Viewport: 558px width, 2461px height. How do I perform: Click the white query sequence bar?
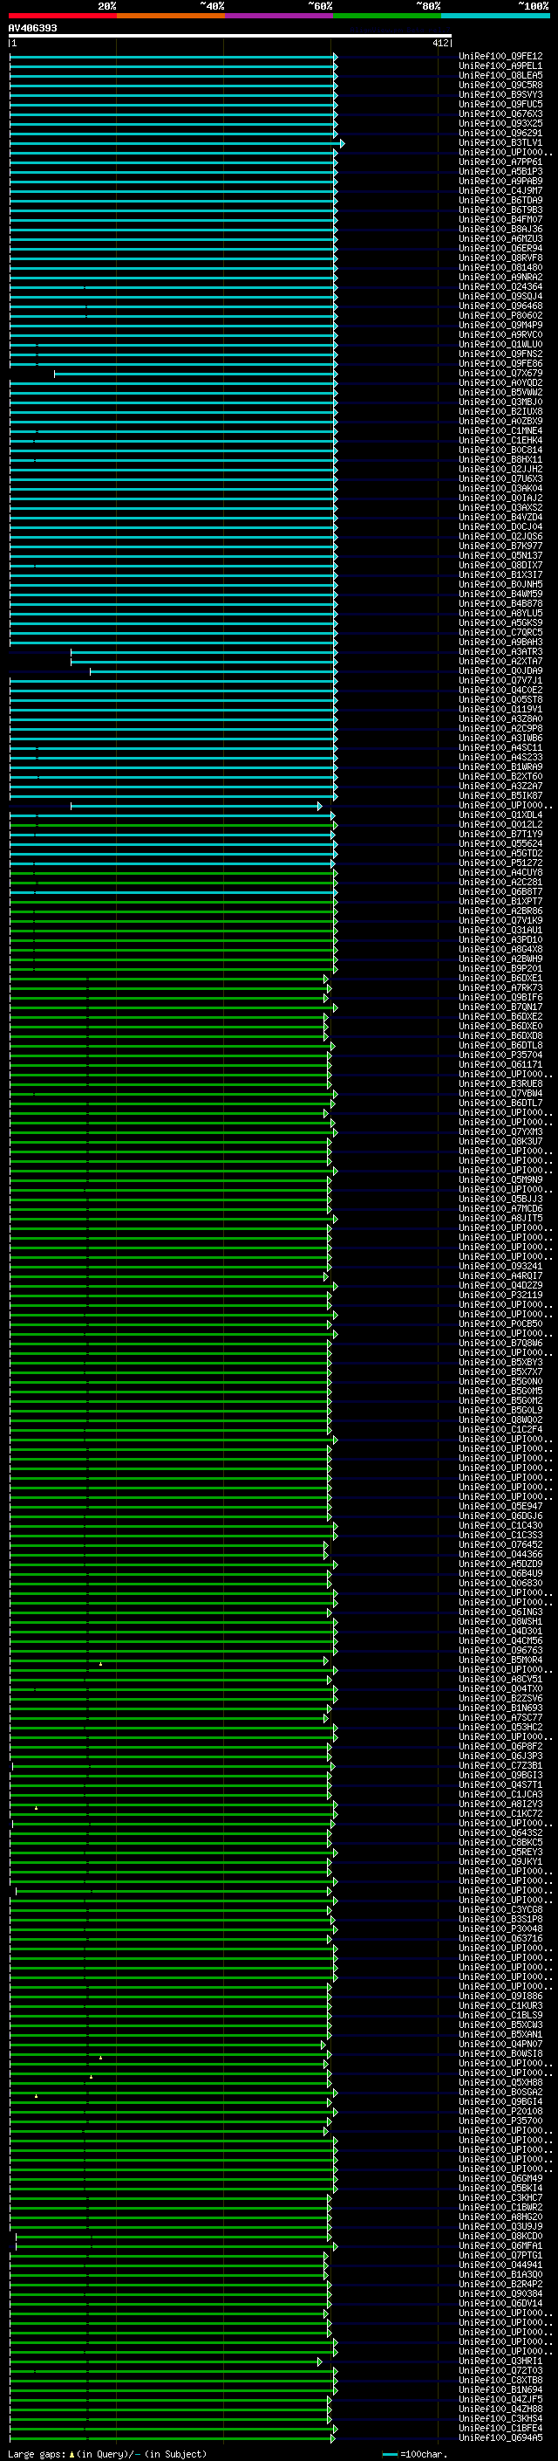[x=230, y=37]
